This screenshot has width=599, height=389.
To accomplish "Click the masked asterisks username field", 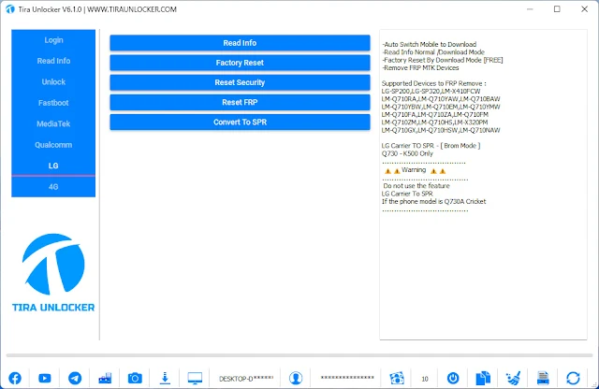I will click(x=347, y=378).
